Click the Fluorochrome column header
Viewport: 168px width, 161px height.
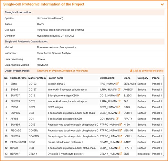[x=18, y=78]
